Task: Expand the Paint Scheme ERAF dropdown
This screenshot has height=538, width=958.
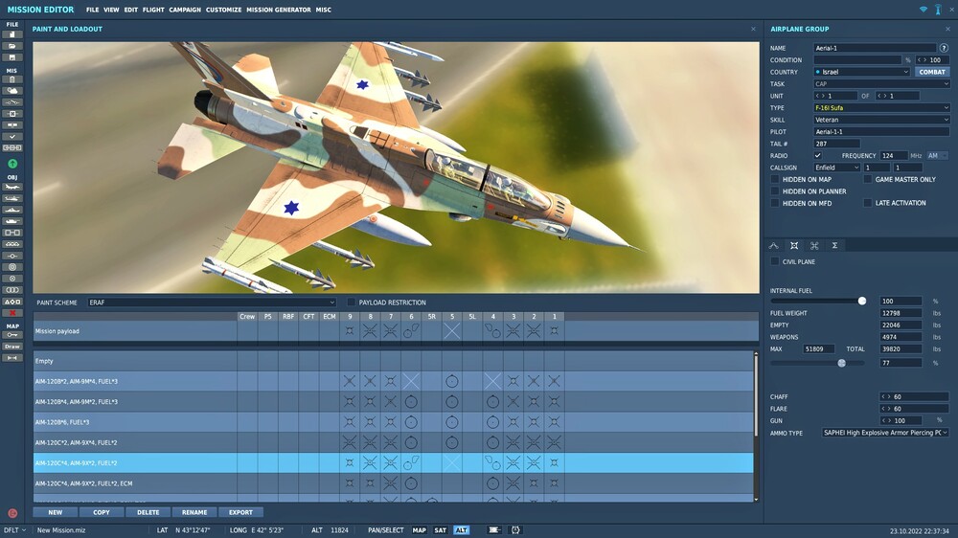Action: pyautogui.click(x=212, y=303)
